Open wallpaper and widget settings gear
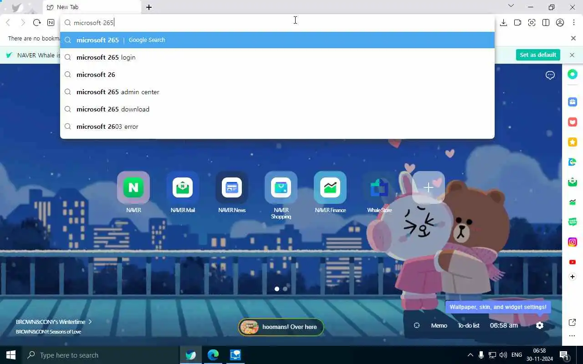This screenshot has width=583, height=364. pos(540,325)
